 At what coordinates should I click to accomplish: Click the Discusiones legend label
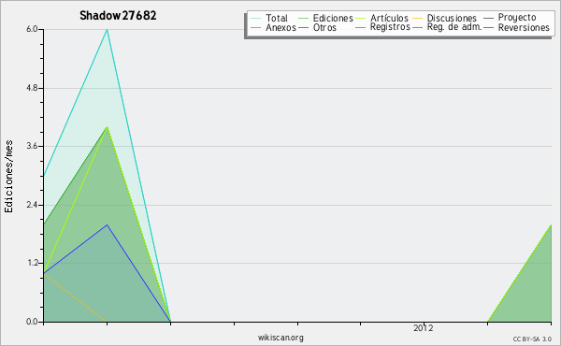click(x=452, y=18)
